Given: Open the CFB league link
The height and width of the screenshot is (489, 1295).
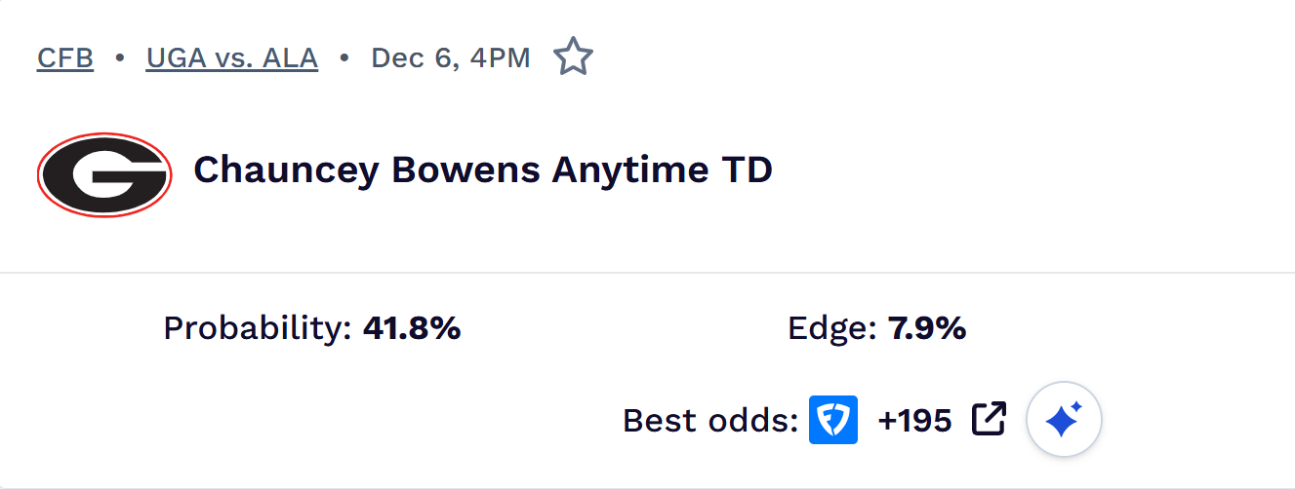Looking at the screenshot, I should tap(65, 58).
